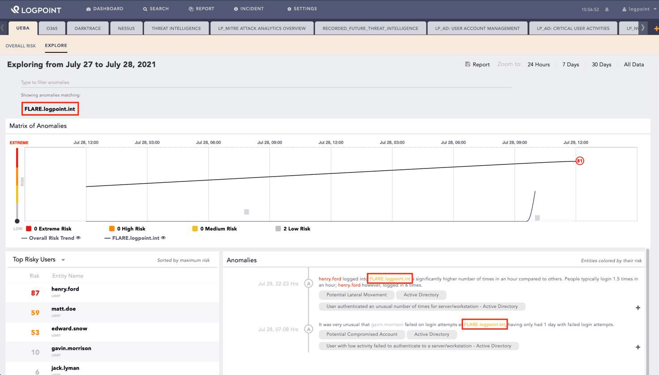Click Active Directory tag in second anomaly
This screenshot has height=375, width=659.
point(432,334)
